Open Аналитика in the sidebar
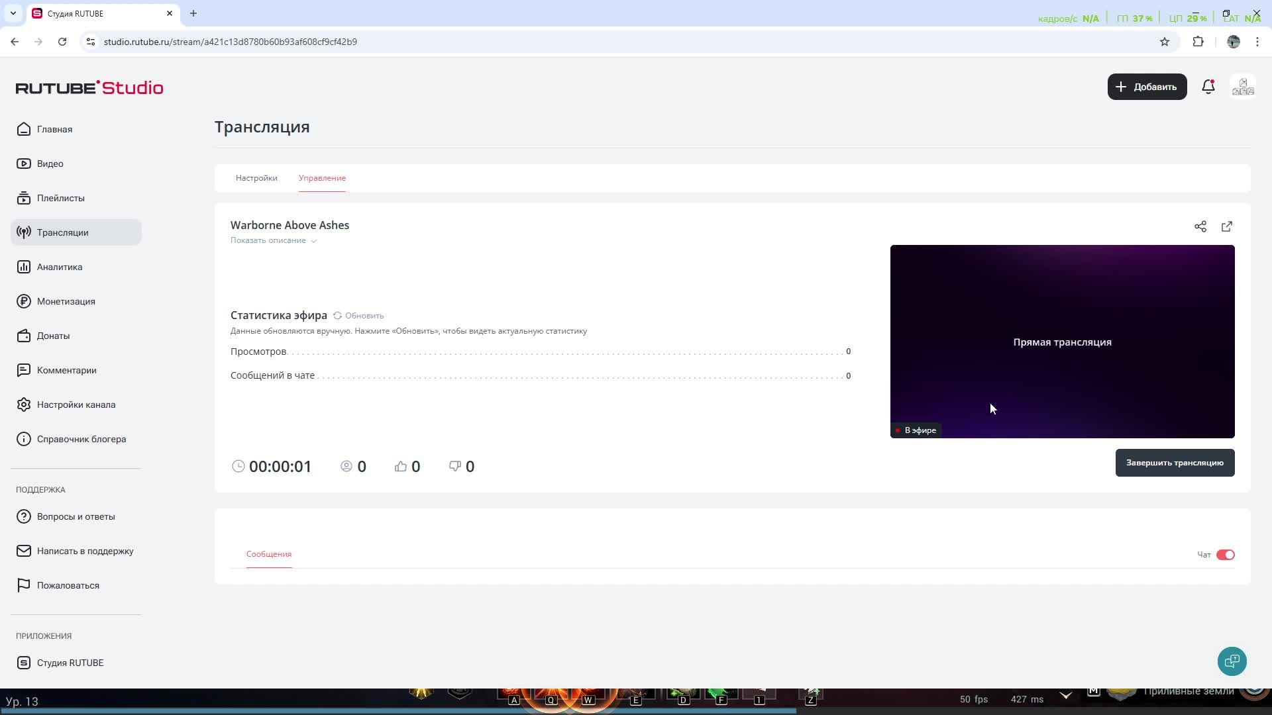This screenshot has width=1272, height=715. (x=60, y=267)
